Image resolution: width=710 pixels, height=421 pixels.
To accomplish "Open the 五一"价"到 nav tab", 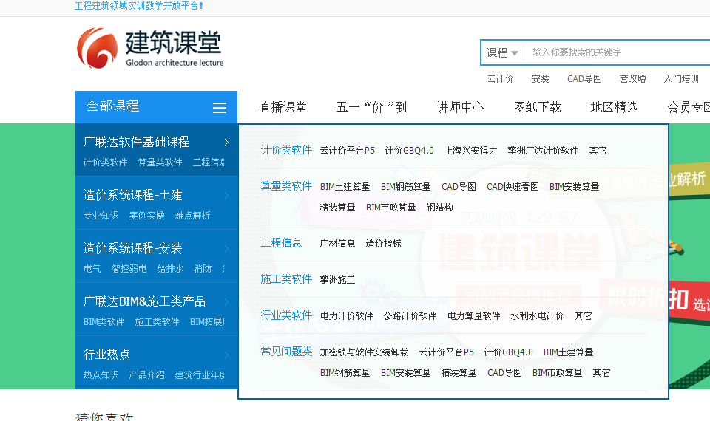I will click(x=371, y=107).
